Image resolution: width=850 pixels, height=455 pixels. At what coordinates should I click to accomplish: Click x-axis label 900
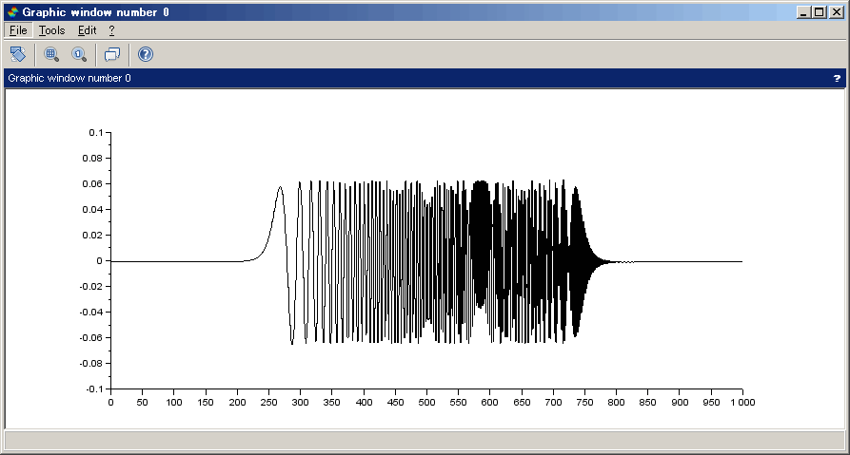[680, 403]
